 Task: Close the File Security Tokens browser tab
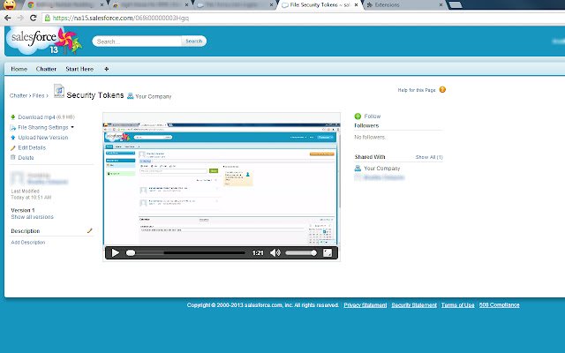(x=356, y=5)
